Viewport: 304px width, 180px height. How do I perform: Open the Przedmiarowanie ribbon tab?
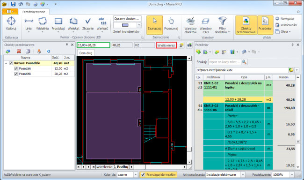tap(34, 12)
